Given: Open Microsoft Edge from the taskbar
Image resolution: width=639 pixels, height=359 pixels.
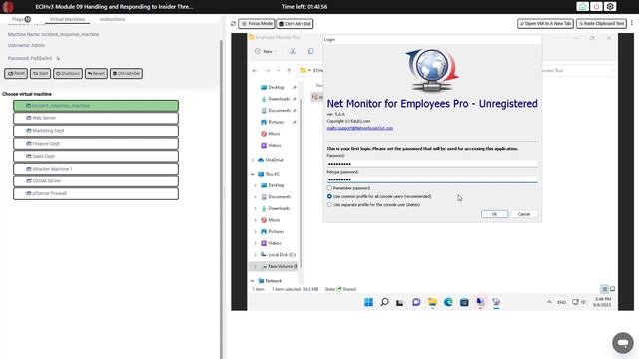Looking at the screenshot, I should (x=448, y=302).
